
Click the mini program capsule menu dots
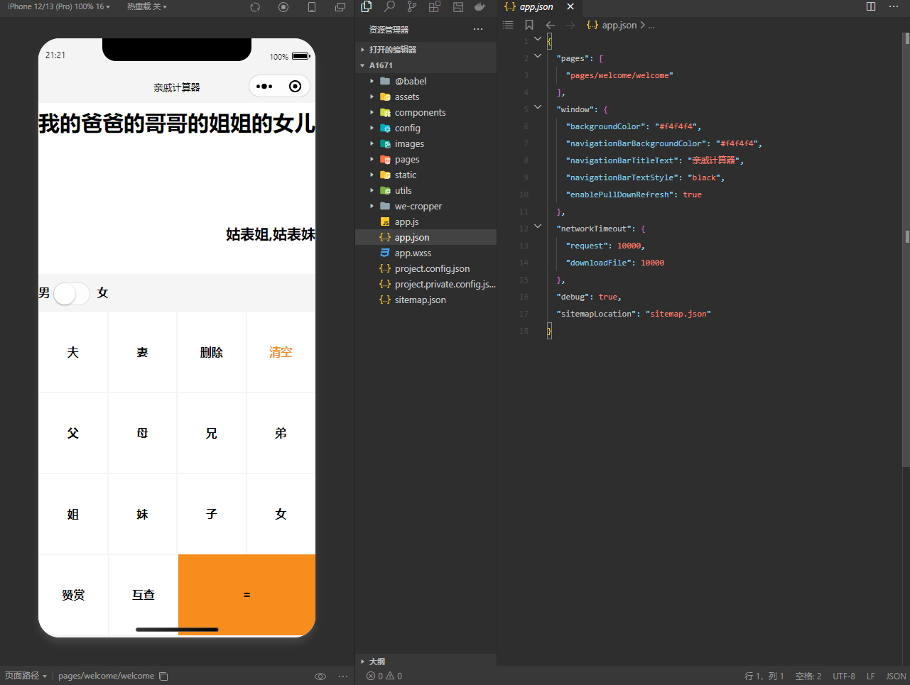tap(264, 86)
